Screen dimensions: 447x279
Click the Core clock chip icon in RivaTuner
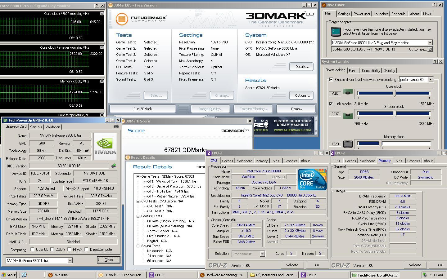click(348, 93)
